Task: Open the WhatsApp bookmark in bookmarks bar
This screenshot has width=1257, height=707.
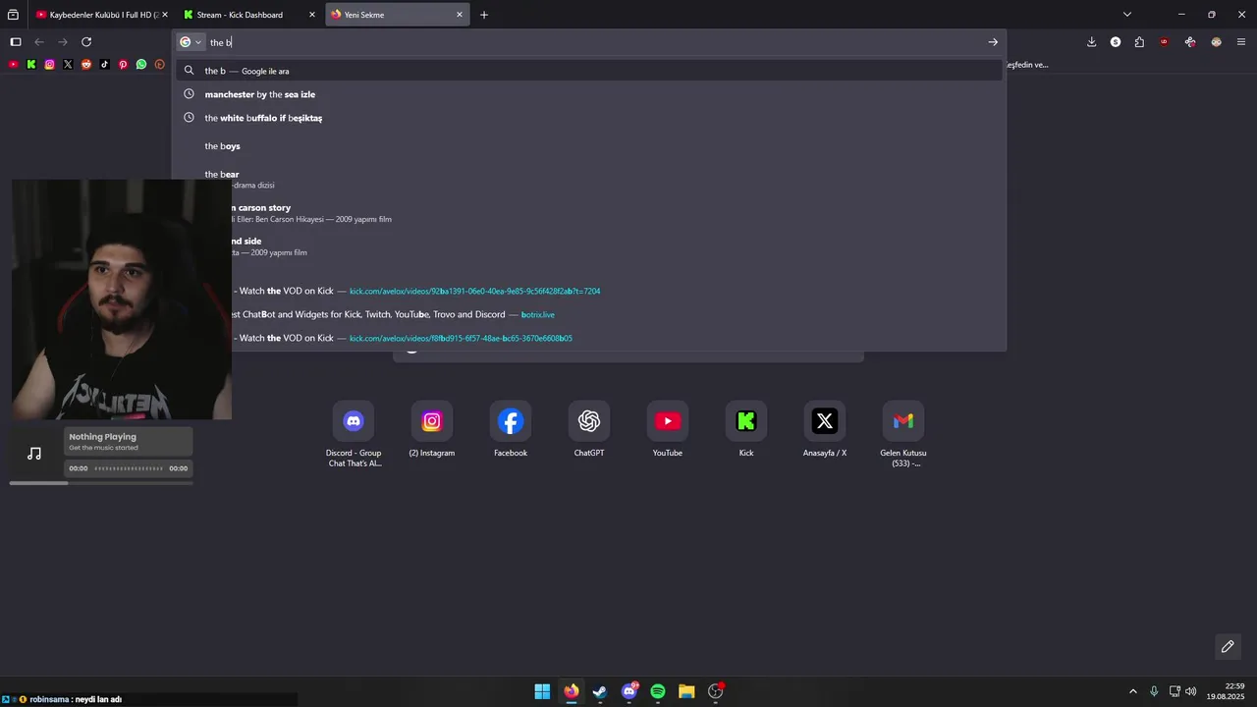Action: pyautogui.click(x=141, y=65)
